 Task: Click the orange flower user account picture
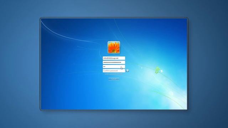point(114,47)
